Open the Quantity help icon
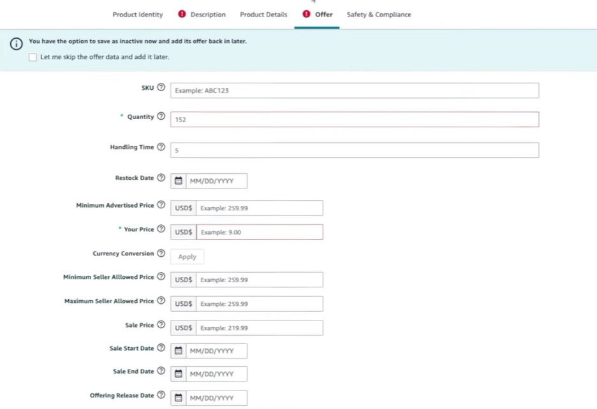This screenshot has width=597, height=409. (161, 116)
